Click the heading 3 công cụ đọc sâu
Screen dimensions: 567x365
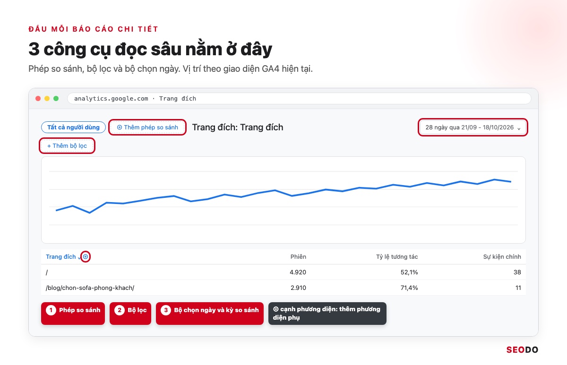[x=150, y=49]
